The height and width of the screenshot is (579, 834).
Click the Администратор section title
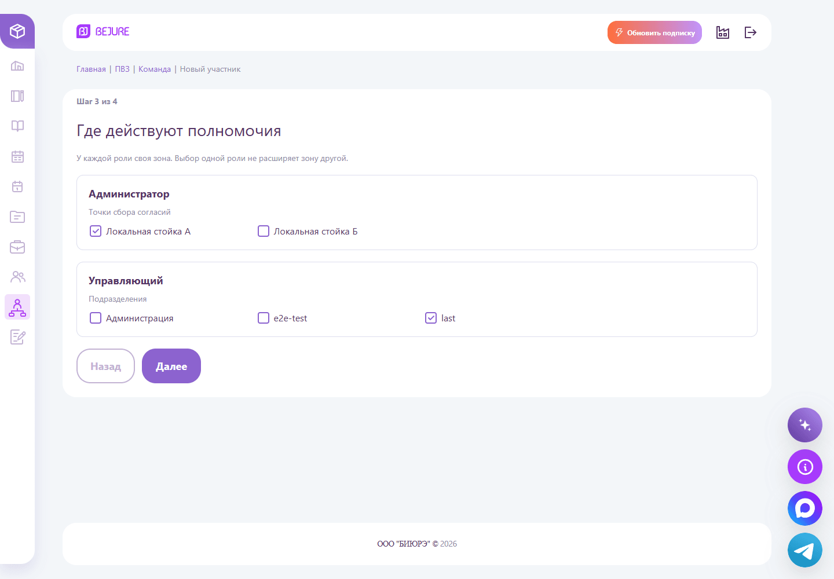pos(129,194)
